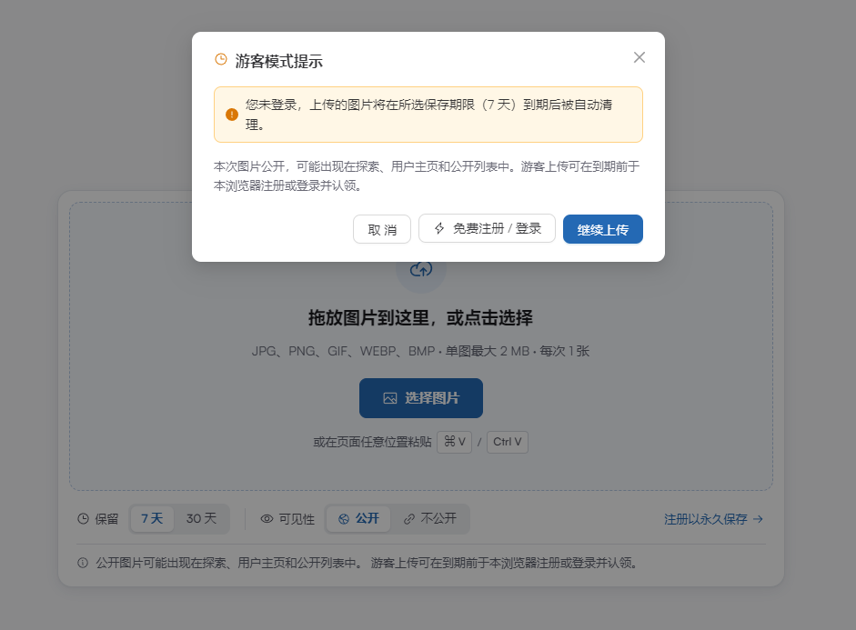Select 30 天 retention option

point(201,519)
